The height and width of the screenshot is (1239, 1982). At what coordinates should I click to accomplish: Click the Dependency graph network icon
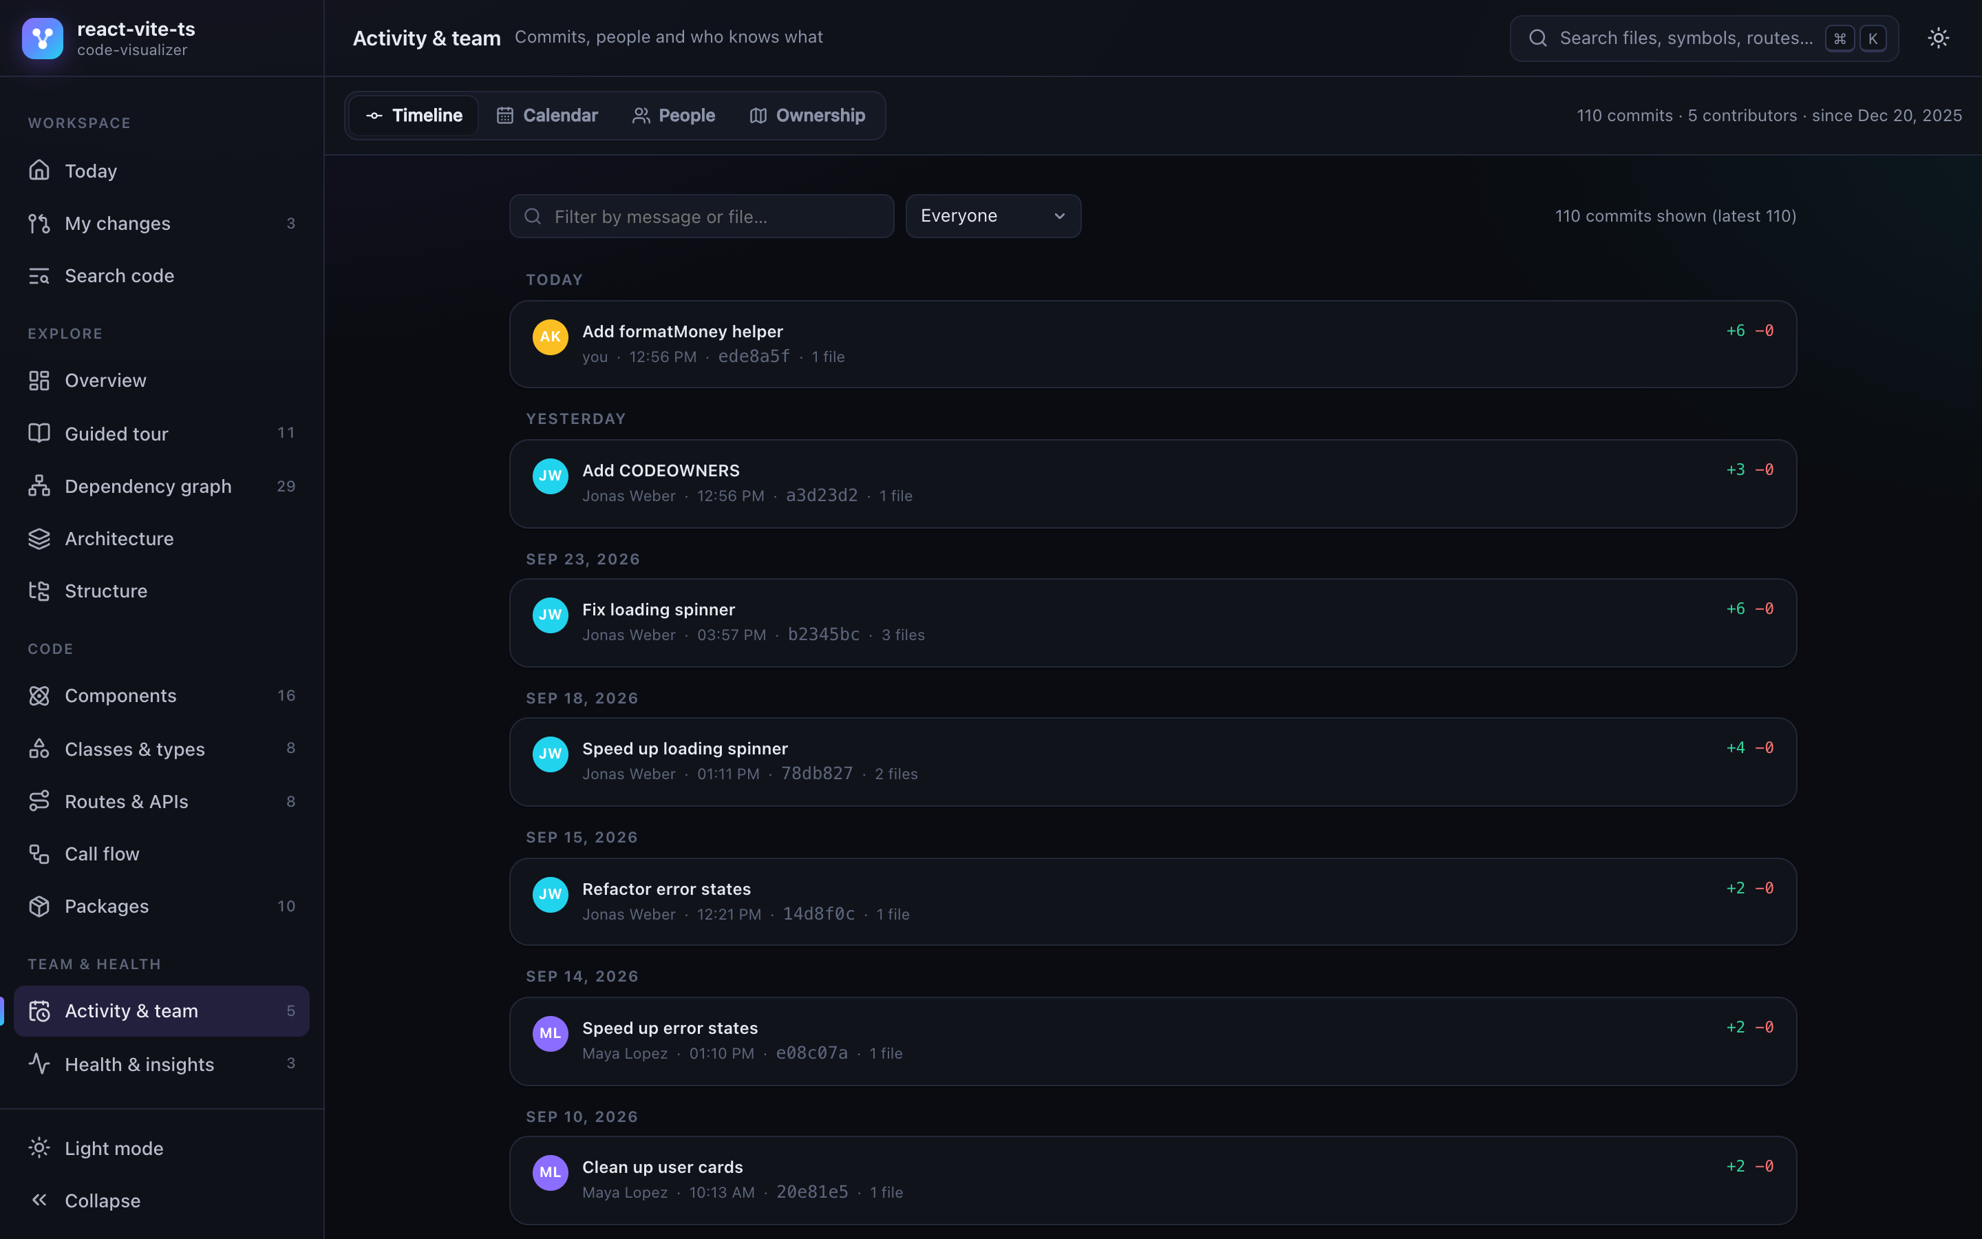(x=39, y=486)
